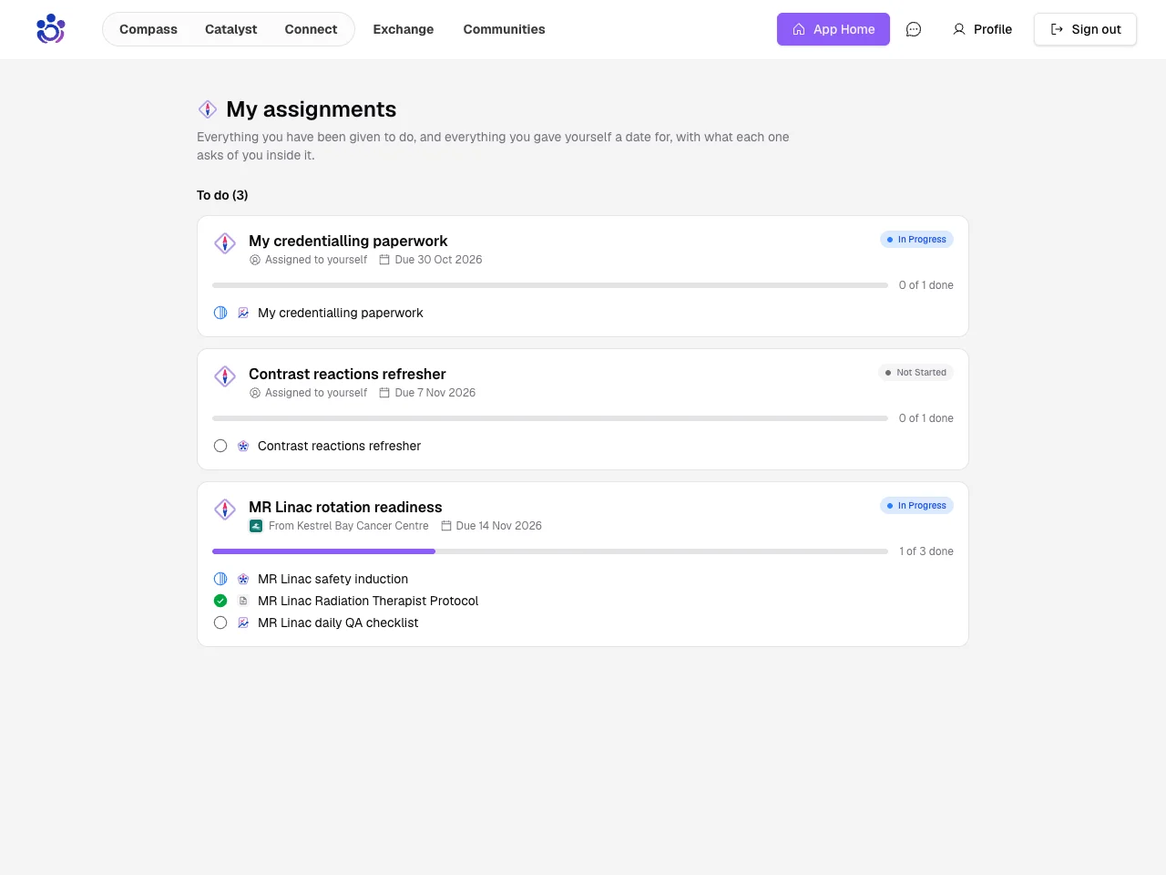Click progress bar of MR Linac rotation readiness
This screenshot has width=1166, height=875.
point(550,551)
